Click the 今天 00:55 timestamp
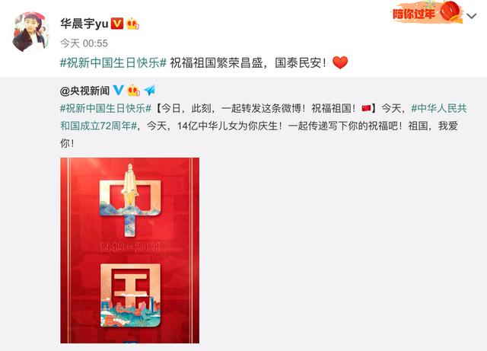Screen dimensions: 487x351 (84, 43)
